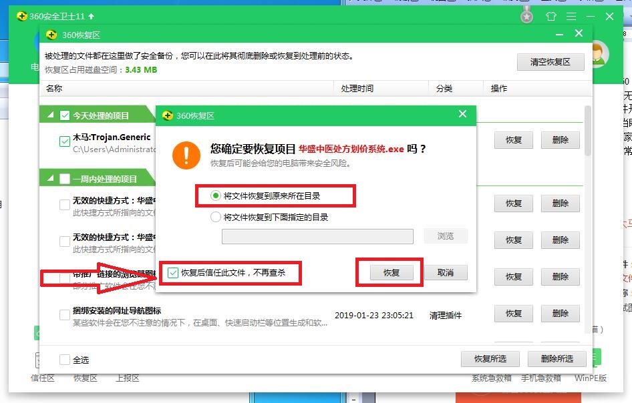632x403 pixels.
Task: Click the C:\Users\Administrat… path text
Action: coord(114,149)
